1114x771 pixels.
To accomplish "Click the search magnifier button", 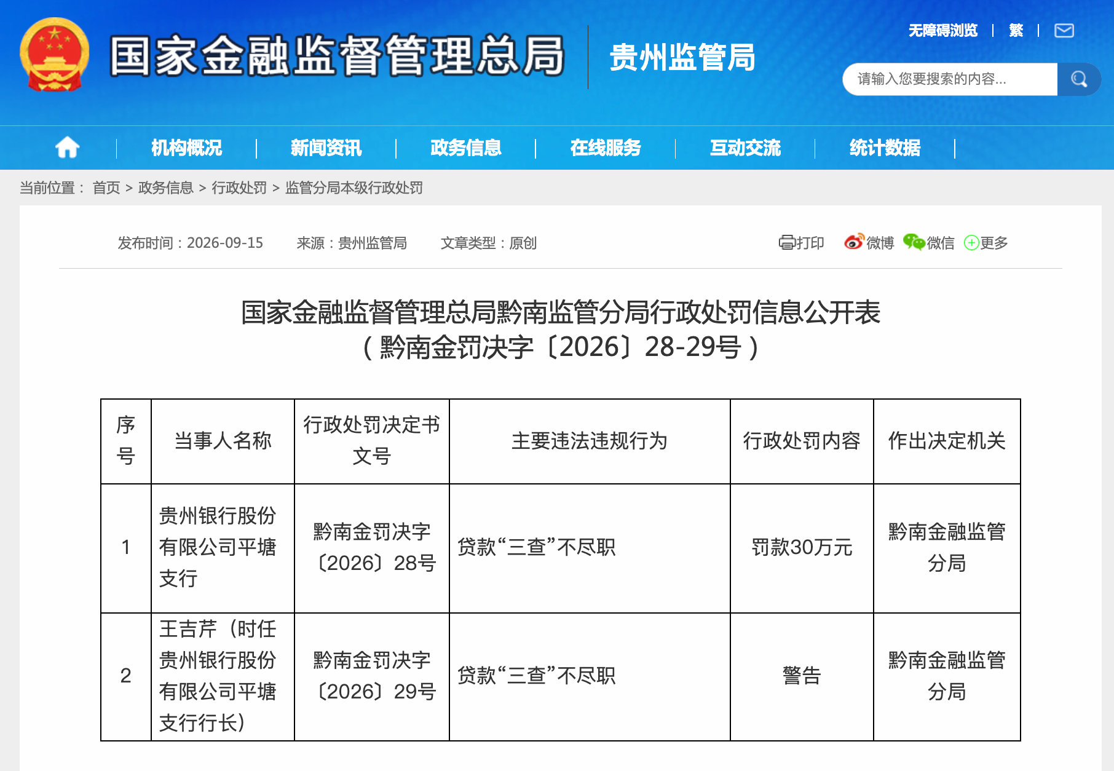I will [x=1079, y=79].
